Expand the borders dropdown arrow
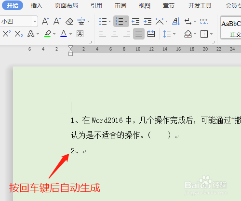 (x=211, y=34)
